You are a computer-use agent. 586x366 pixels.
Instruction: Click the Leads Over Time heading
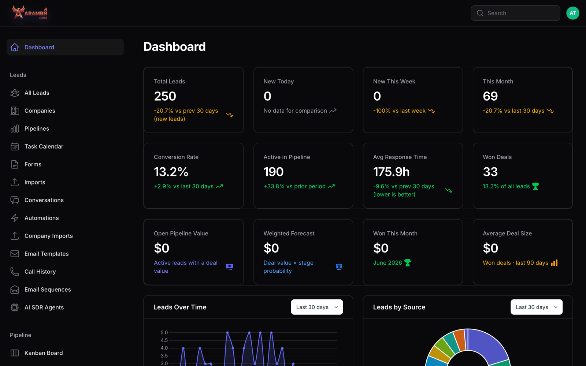[x=180, y=307]
